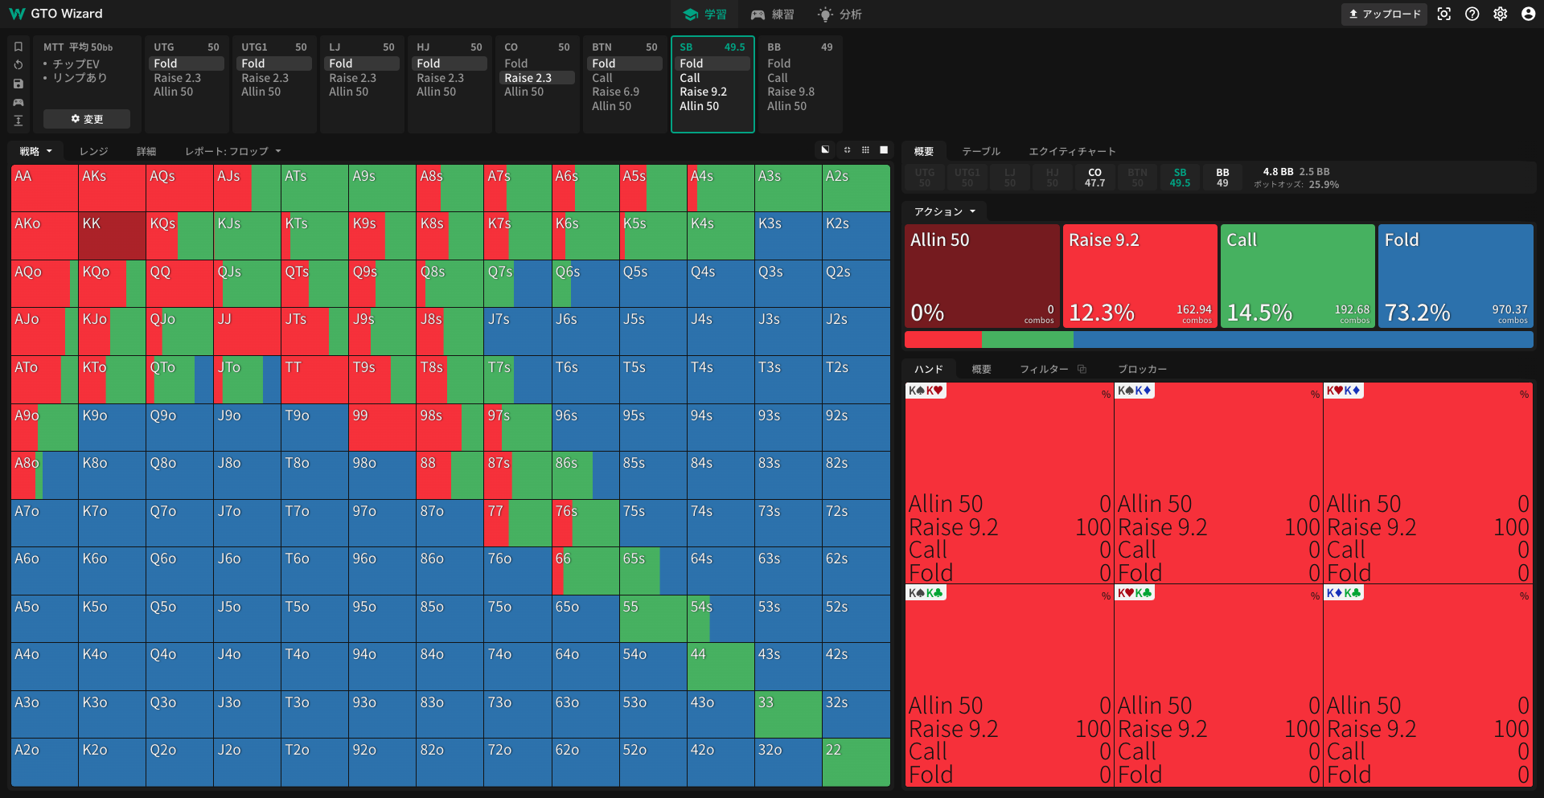Screen dimensions: 1544x798
Task: Click the 変更 settings button
Action: tap(87, 119)
